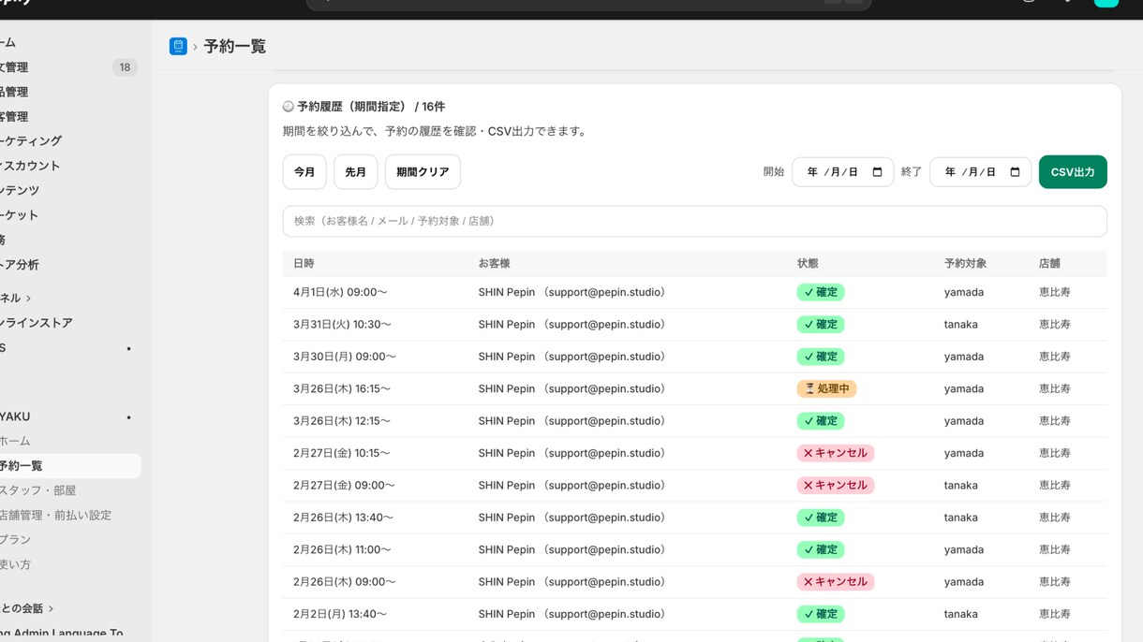The image size is (1143, 642).
Task: Clear the period with 期間クリア
Action: [423, 172]
